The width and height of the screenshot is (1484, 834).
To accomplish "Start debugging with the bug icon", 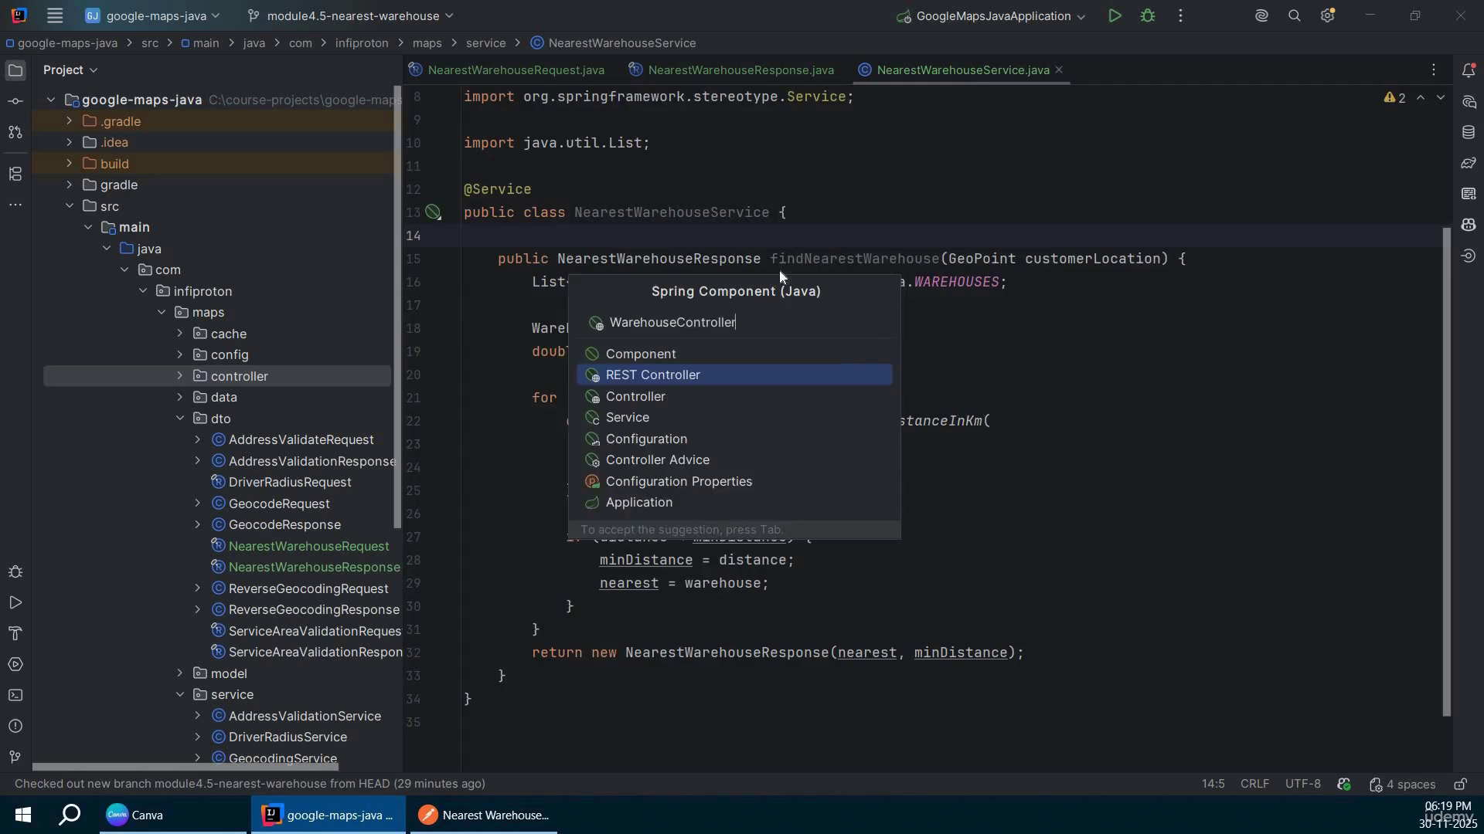I will (x=1148, y=15).
